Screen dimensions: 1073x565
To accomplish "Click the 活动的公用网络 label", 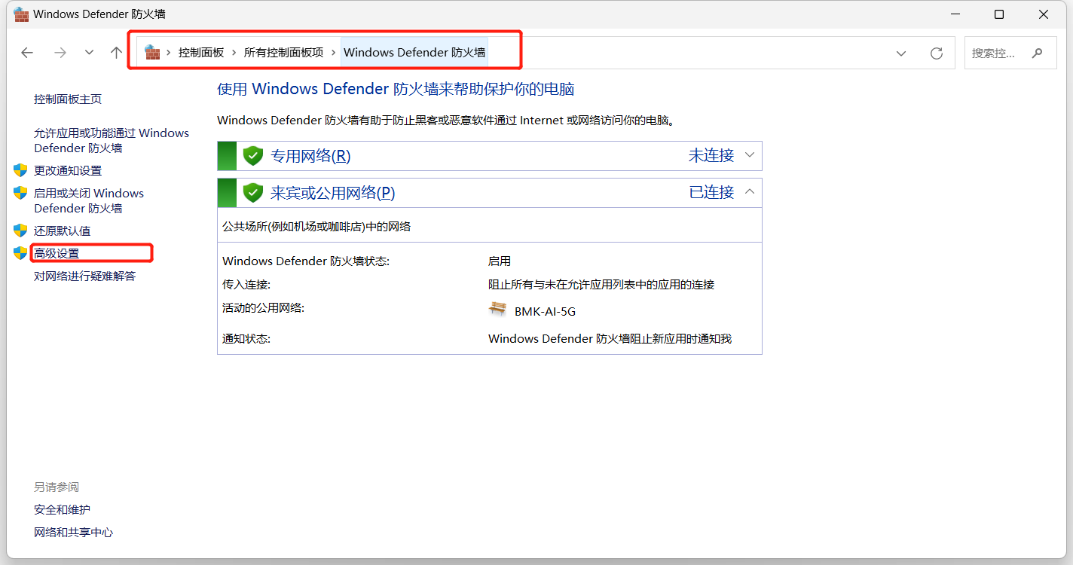I will 263,307.
